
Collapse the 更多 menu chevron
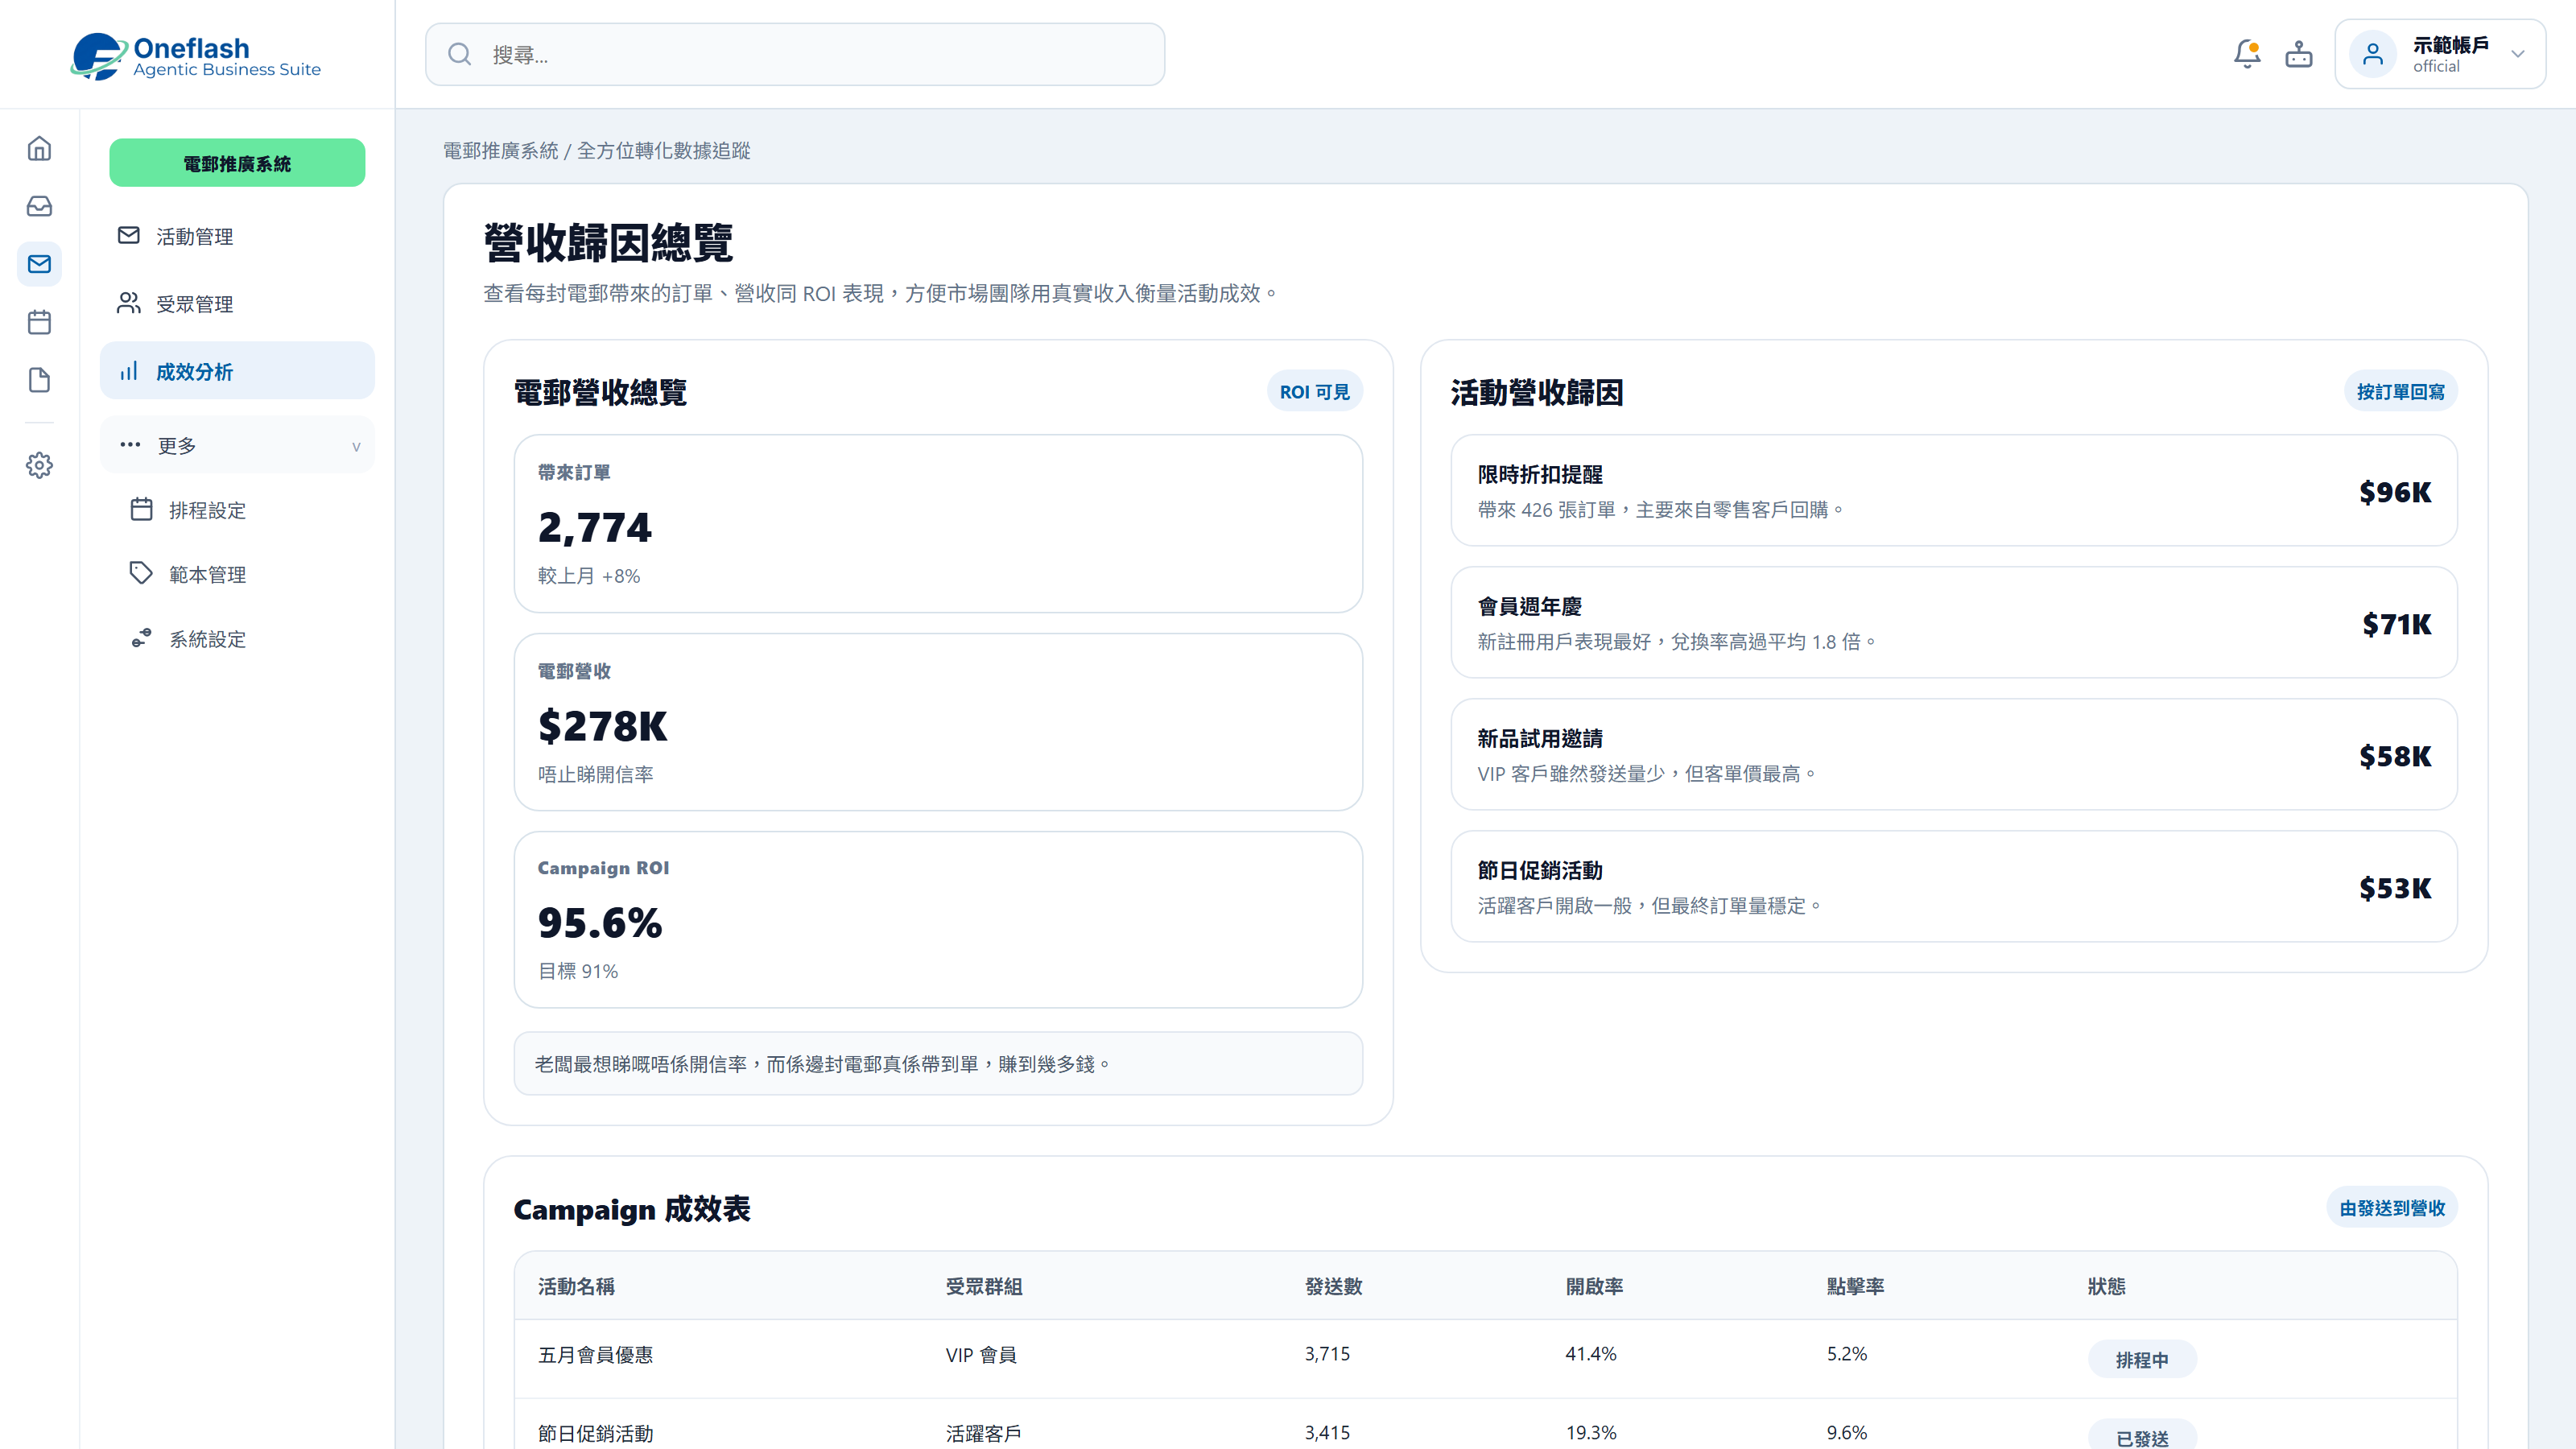[356, 446]
